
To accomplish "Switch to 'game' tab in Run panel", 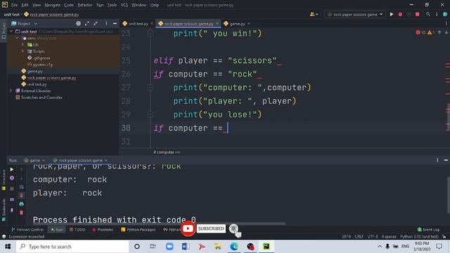I will tap(34, 160).
